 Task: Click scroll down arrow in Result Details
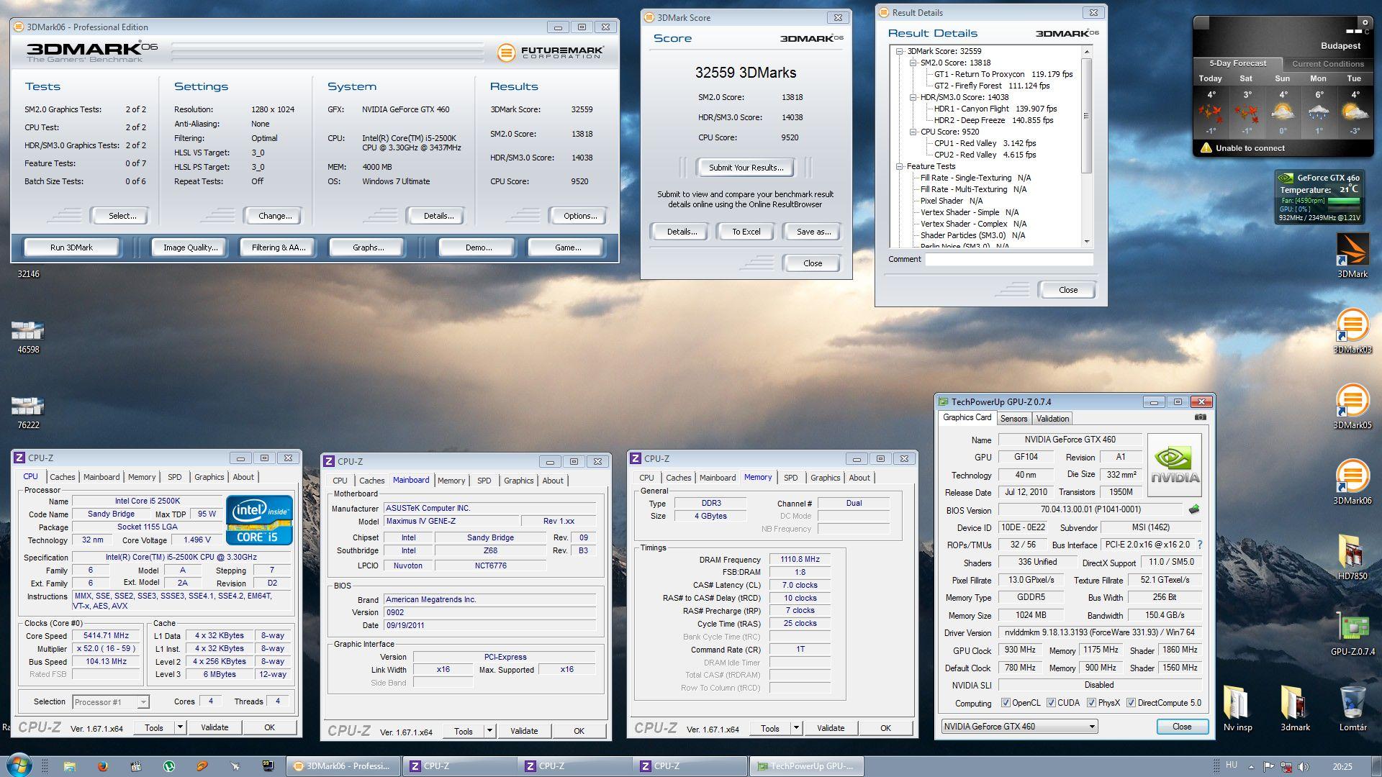[1086, 242]
